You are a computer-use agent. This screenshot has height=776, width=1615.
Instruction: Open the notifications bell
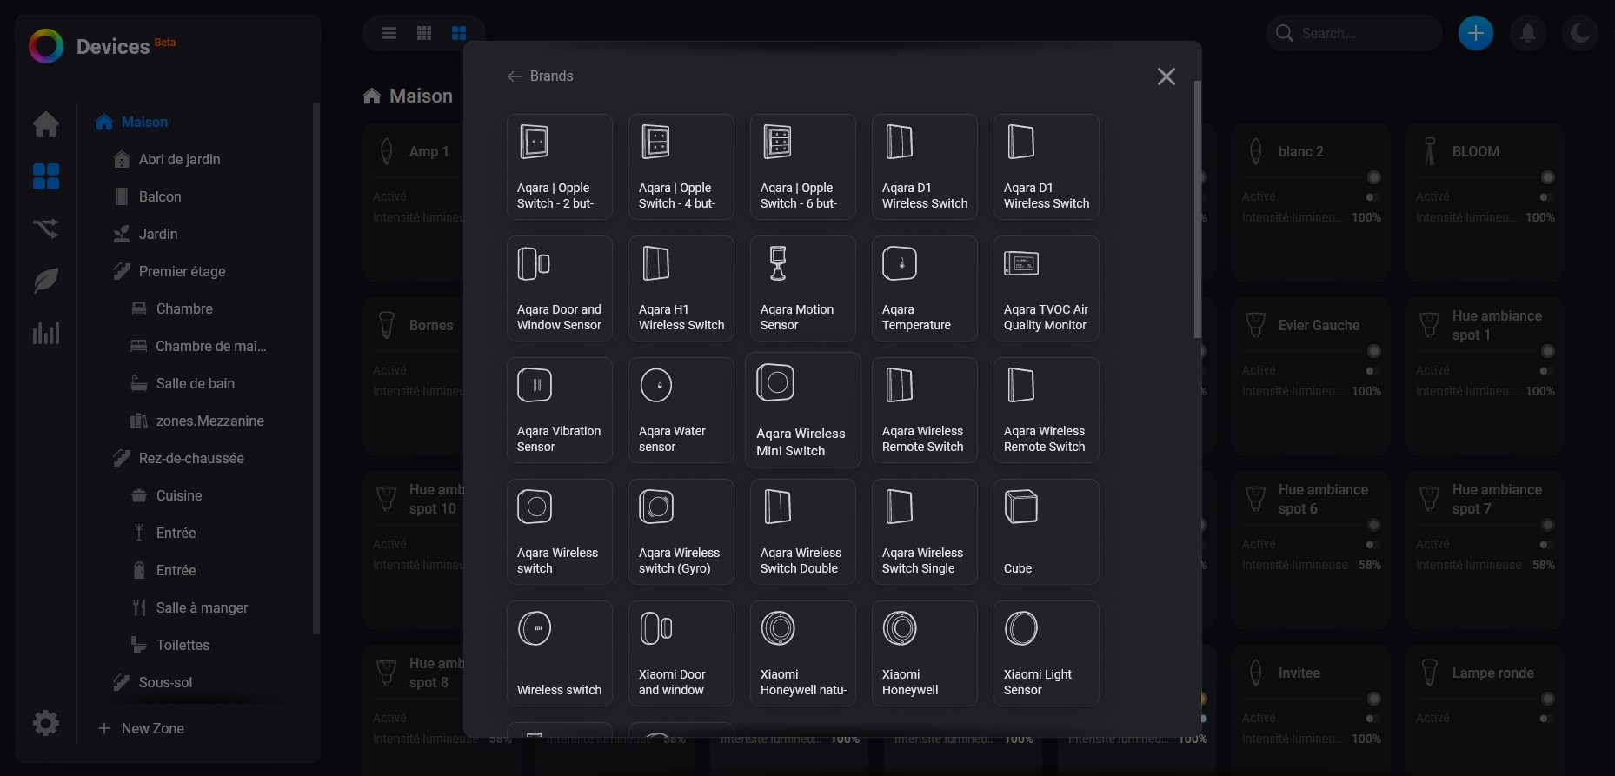pyautogui.click(x=1527, y=33)
